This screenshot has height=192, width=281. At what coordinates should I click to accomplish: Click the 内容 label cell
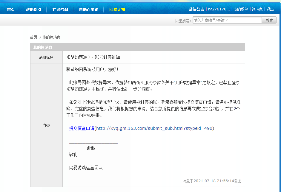pos(46,125)
